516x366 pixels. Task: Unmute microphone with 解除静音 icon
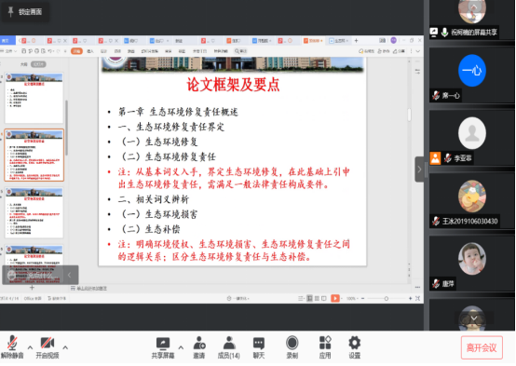point(12,347)
